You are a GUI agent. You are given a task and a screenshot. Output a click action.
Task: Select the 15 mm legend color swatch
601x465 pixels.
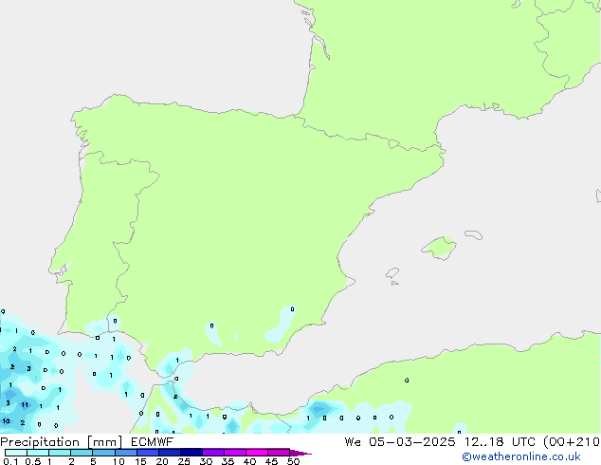point(148,453)
